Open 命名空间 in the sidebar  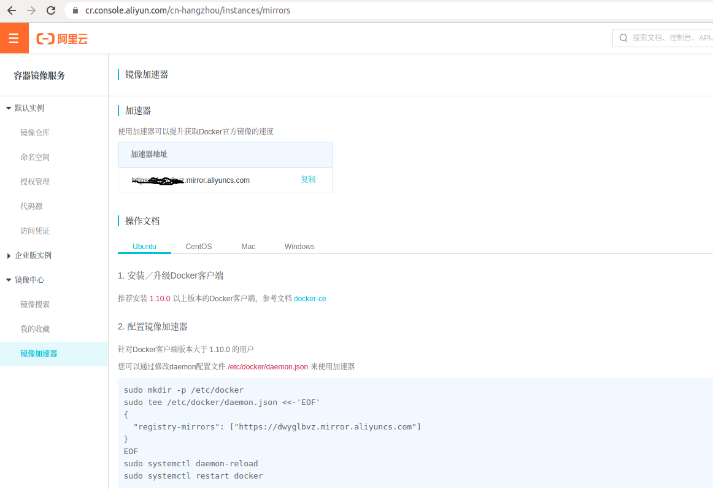pyautogui.click(x=35, y=158)
